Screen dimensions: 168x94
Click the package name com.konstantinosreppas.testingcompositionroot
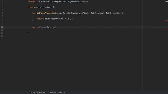(62, 2)
